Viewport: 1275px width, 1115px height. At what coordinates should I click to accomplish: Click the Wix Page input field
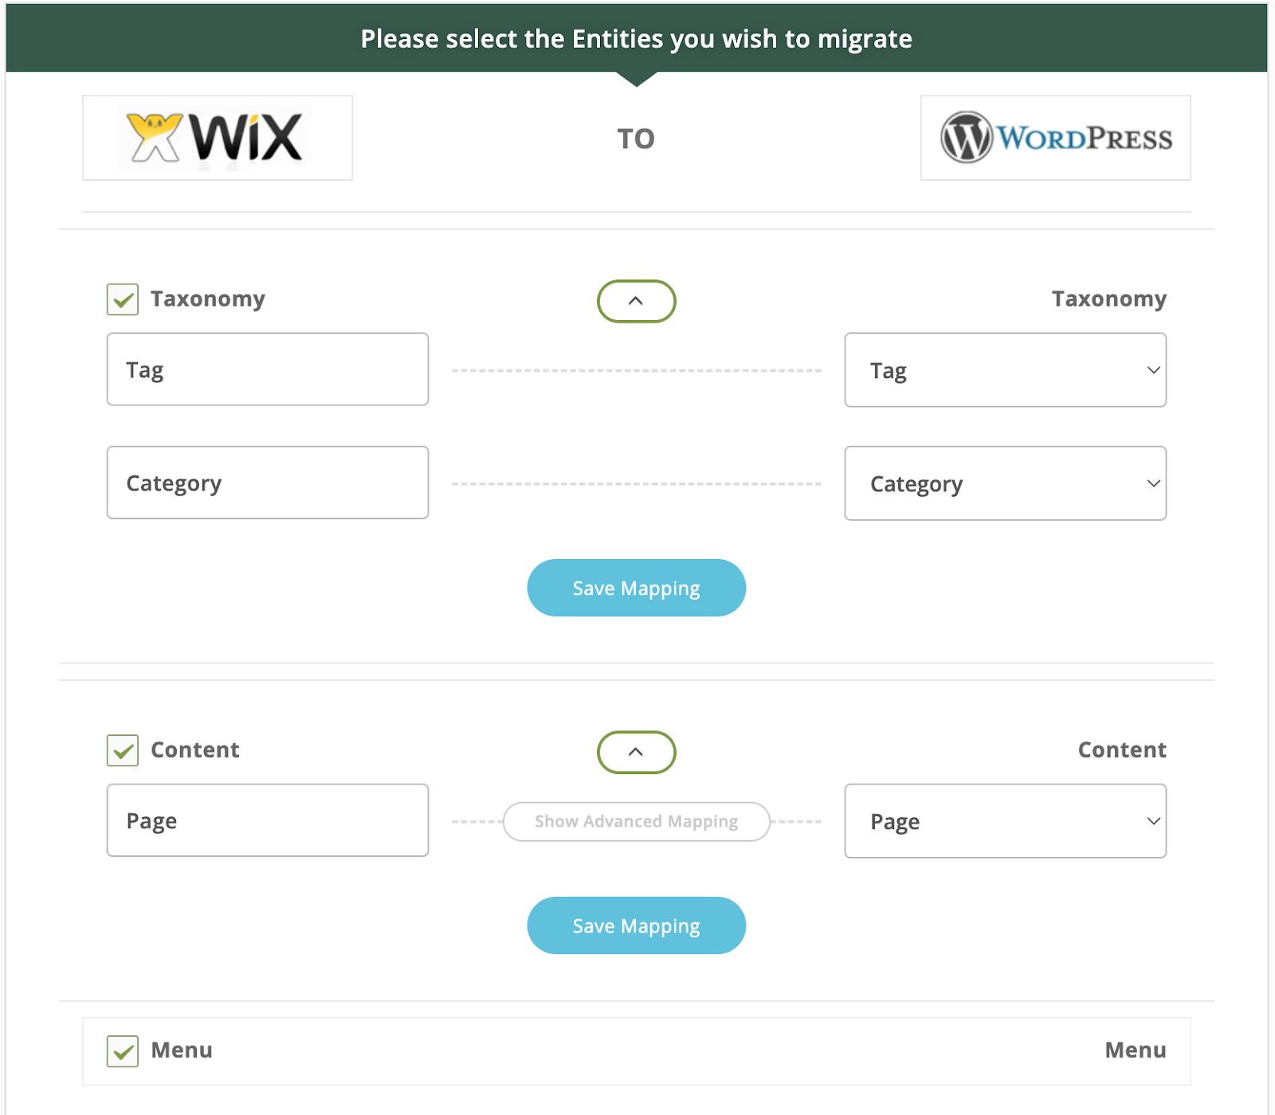tap(267, 820)
